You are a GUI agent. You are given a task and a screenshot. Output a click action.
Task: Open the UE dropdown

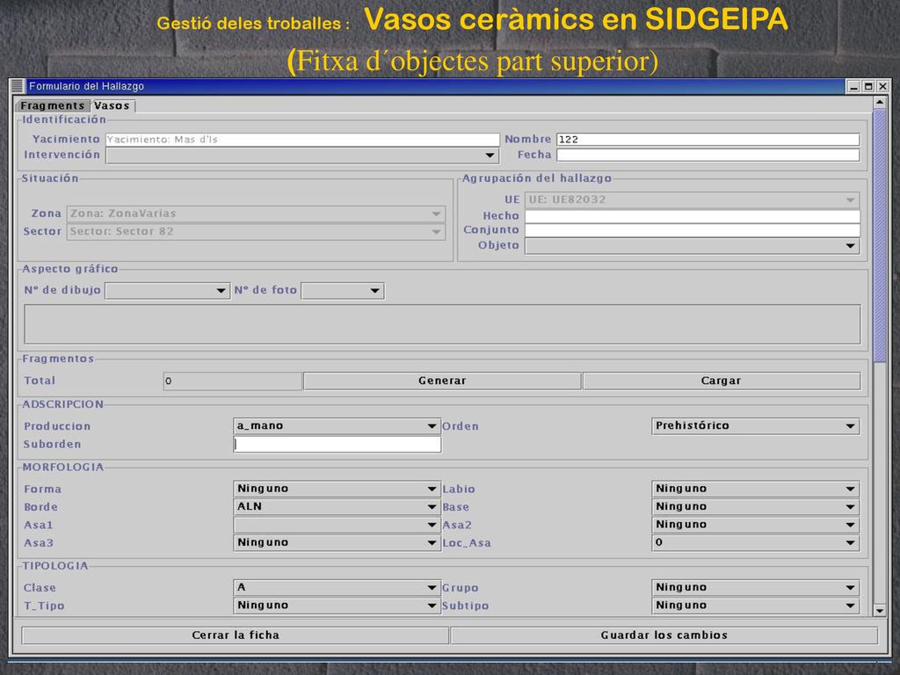pos(693,200)
